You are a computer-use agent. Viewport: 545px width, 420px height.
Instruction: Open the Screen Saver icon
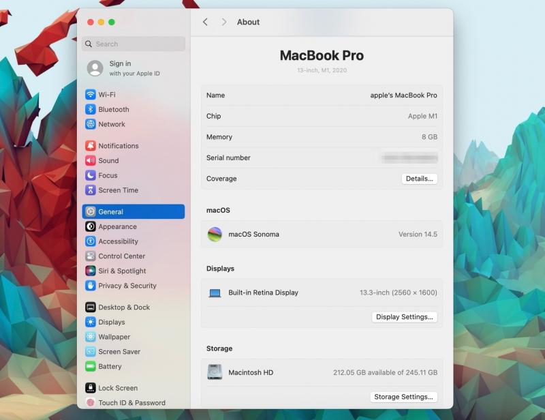[91, 351]
